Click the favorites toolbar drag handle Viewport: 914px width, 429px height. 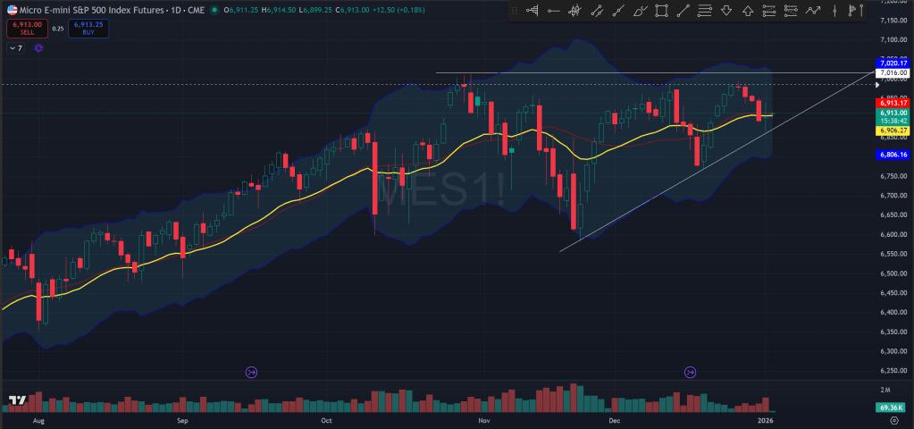point(515,11)
